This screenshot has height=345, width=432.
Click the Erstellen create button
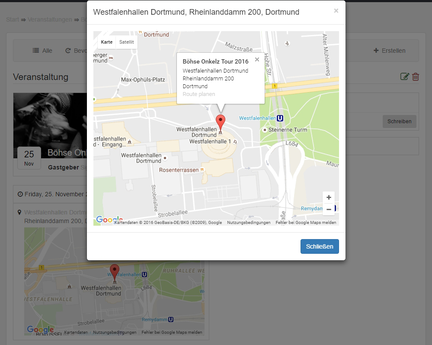coord(390,51)
